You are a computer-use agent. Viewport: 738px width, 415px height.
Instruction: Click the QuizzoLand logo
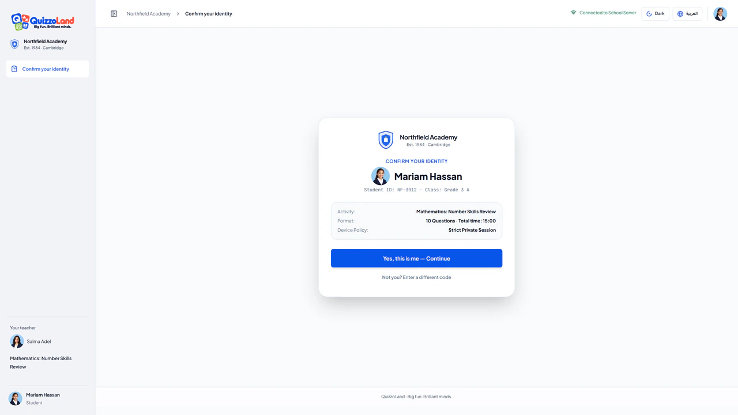[43, 21]
